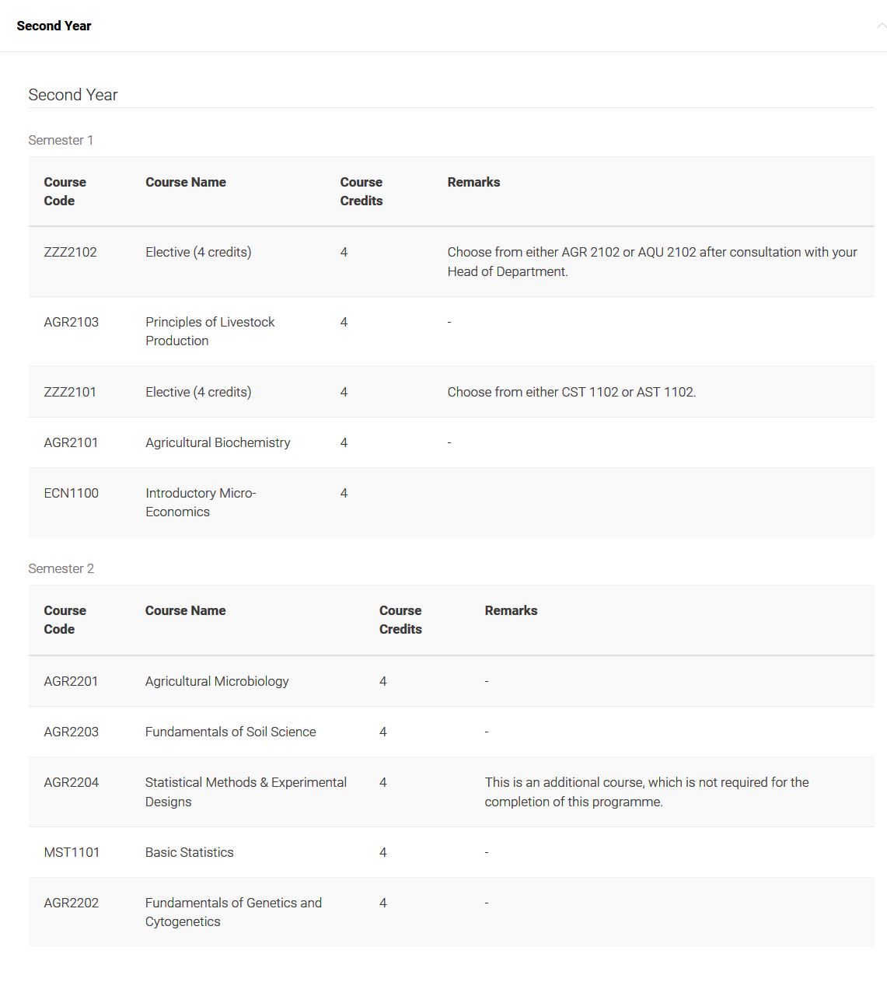
Task: Select course code ZZZ2102
Action: pos(70,252)
